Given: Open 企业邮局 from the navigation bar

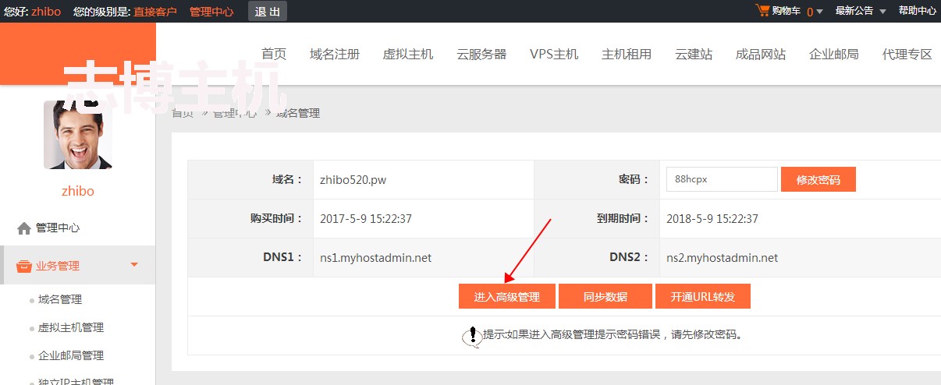Looking at the screenshot, I should (833, 54).
